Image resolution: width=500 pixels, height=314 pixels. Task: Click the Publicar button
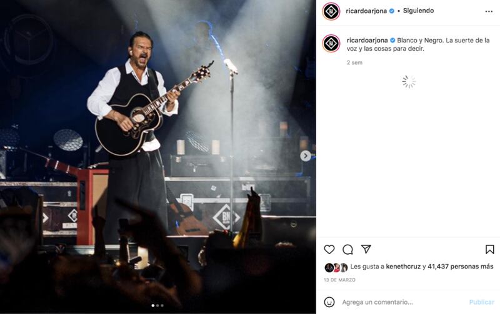pyautogui.click(x=481, y=302)
